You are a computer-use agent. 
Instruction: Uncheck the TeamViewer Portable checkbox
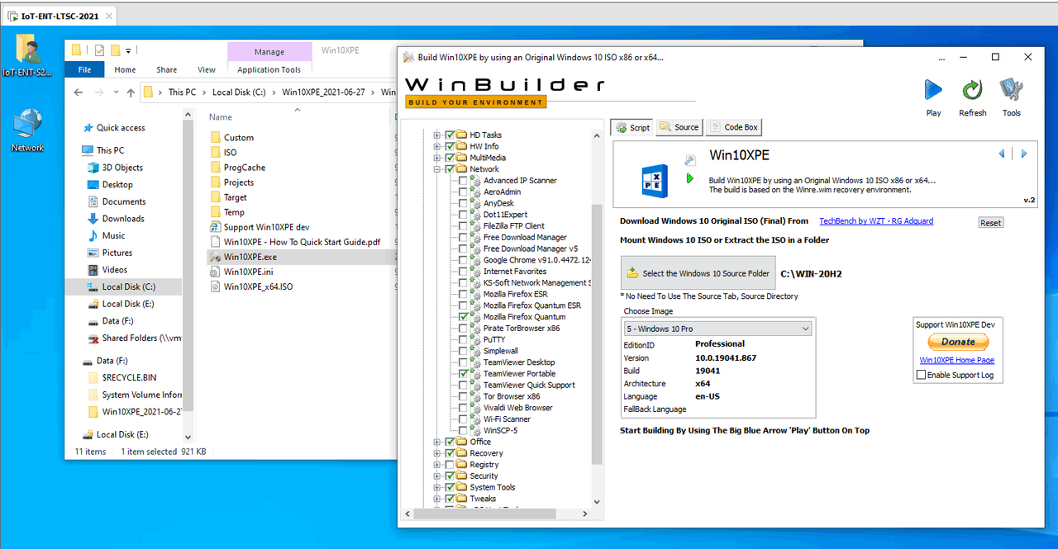coord(462,374)
